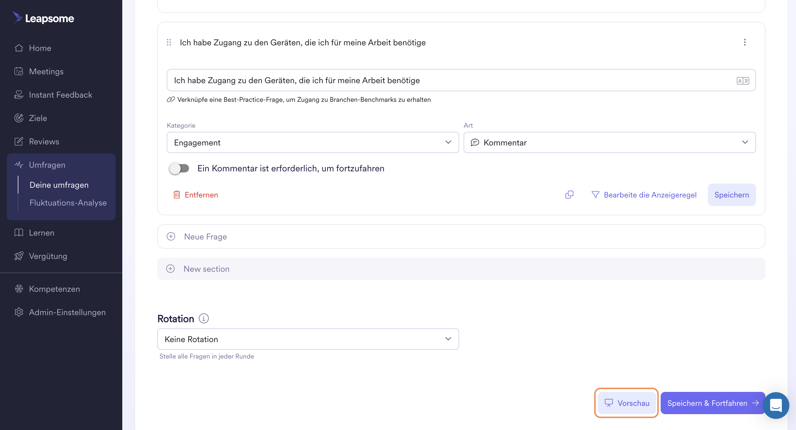Open the Kategorie dropdown showing Engagement
This screenshot has height=430, width=796.
pos(313,142)
